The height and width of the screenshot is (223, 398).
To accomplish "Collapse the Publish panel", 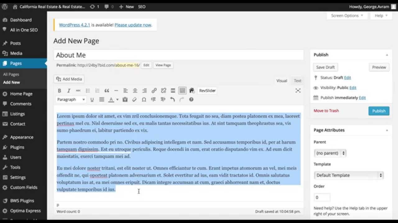I will point(387,55).
